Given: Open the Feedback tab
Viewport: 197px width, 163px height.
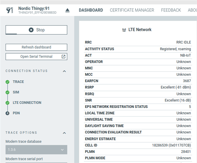Looking at the screenshot, I should (171, 10).
